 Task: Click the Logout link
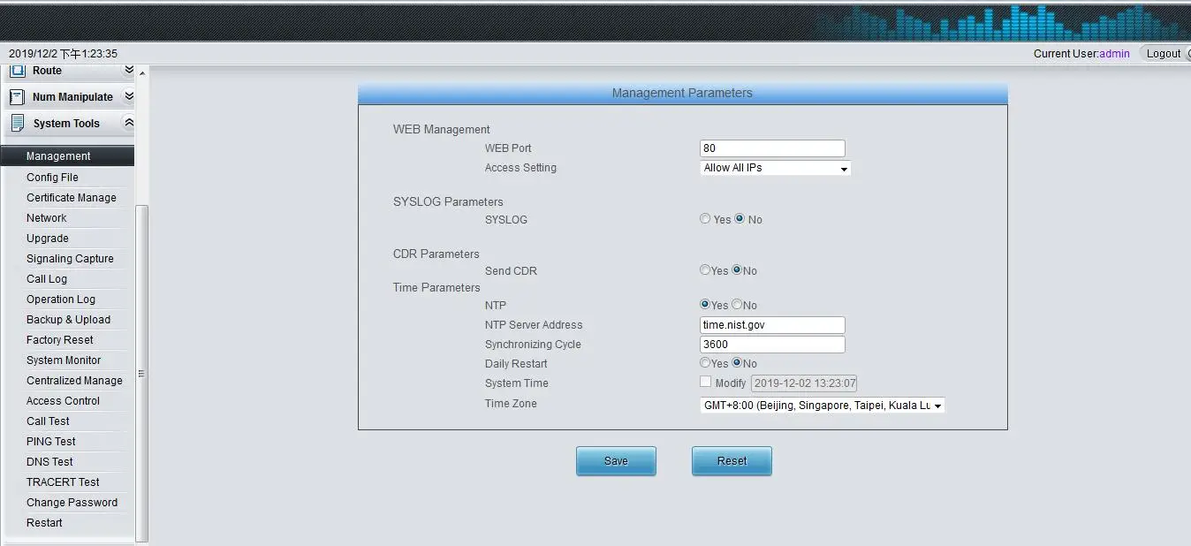[1163, 54]
